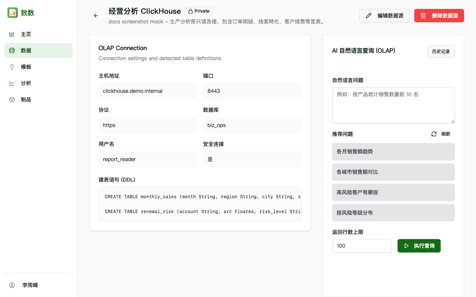Click the 数据 database icon
The image size is (476, 297).
12,50
